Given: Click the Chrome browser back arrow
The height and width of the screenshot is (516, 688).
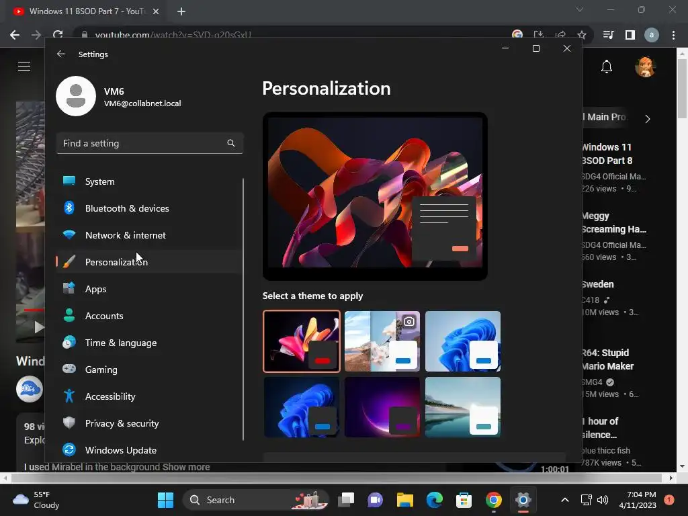Looking at the screenshot, I should (x=15, y=35).
